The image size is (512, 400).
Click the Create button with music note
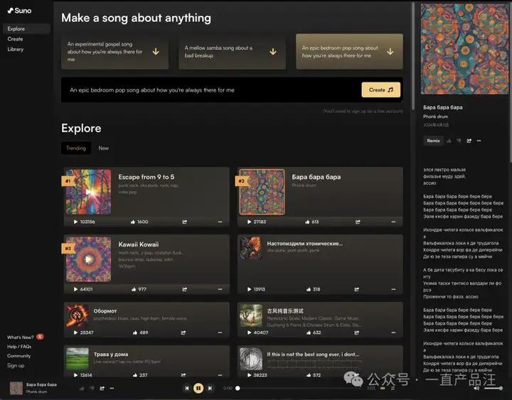pos(380,90)
